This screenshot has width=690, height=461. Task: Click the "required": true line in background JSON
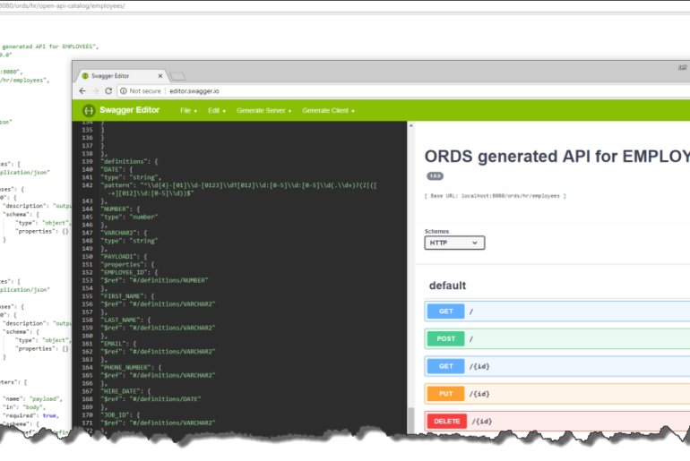[30, 415]
